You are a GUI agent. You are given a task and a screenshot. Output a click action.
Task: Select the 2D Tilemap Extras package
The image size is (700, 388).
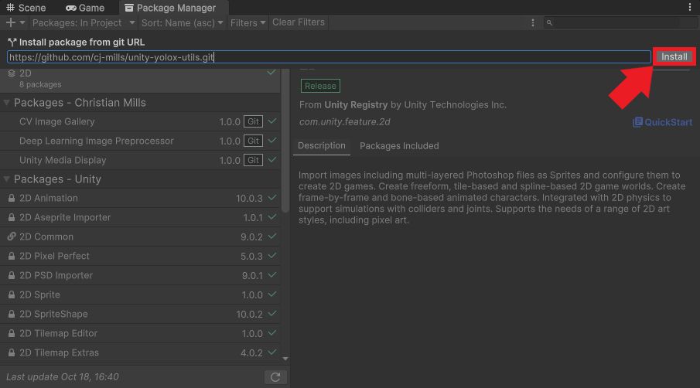pyautogui.click(x=140, y=352)
